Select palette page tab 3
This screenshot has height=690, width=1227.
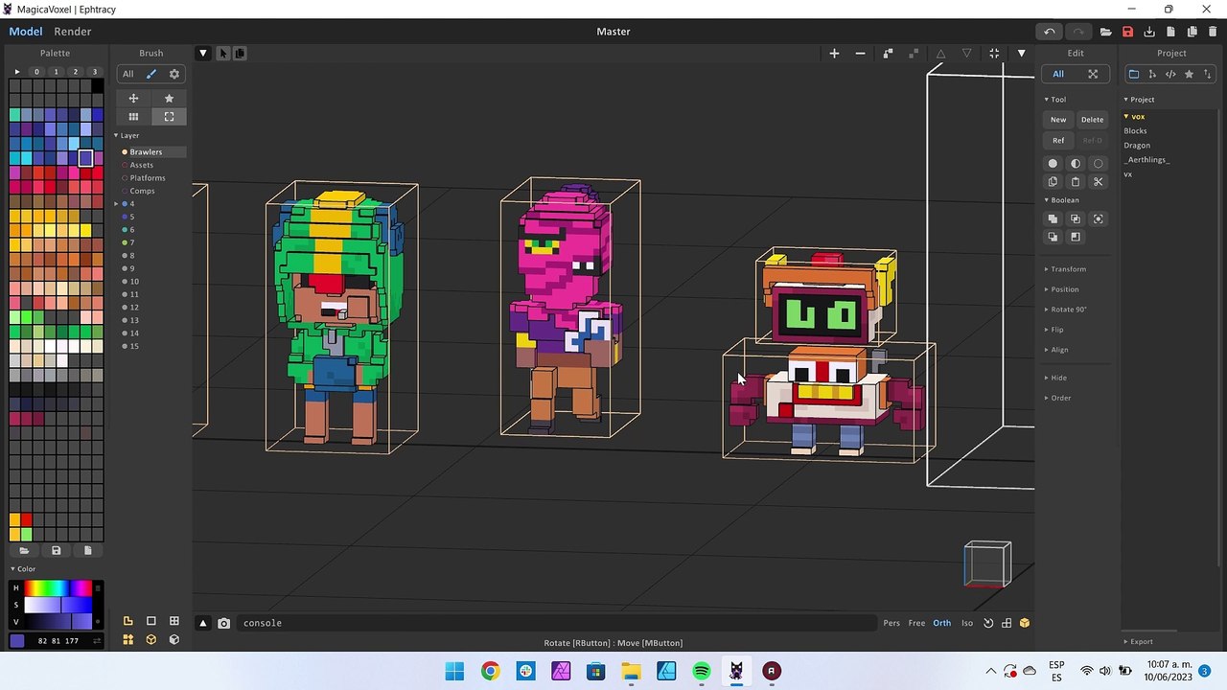(x=94, y=72)
